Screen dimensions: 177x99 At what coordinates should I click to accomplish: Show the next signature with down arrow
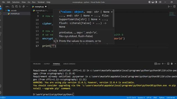(x=56, y=43)
